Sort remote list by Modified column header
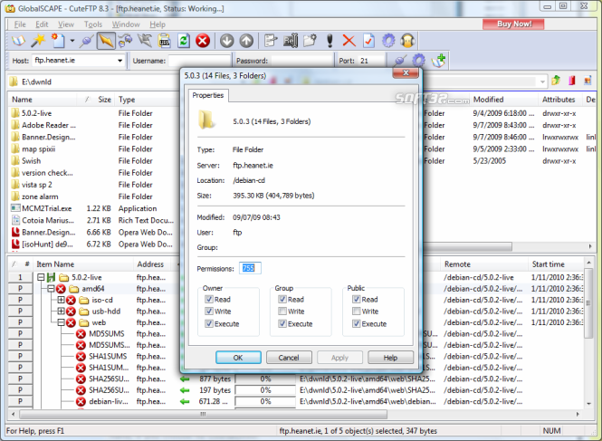Screen dimensions: 602x441 tap(503, 100)
